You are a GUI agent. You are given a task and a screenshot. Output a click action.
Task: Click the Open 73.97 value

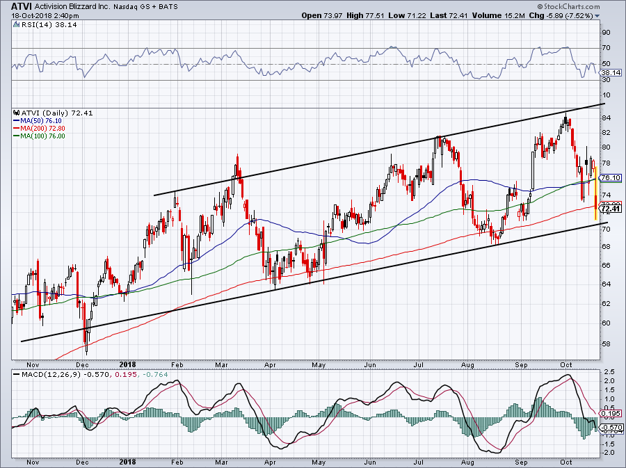[x=322, y=15]
